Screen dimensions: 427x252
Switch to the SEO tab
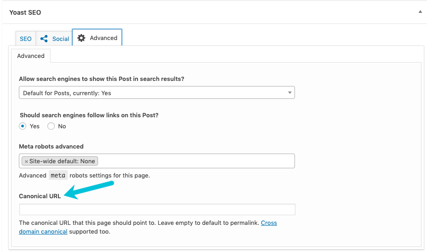[26, 39]
